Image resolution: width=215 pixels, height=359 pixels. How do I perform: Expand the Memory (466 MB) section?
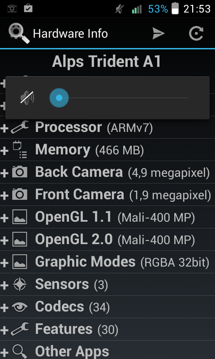coord(107,150)
